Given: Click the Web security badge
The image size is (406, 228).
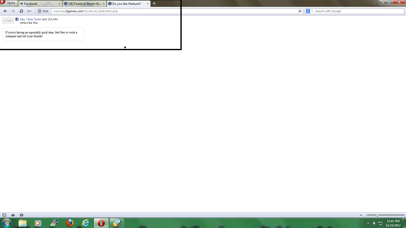Looking at the screenshot, I should 43,11.
